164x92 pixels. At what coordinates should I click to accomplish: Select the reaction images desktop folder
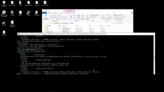pyautogui.click(x=28, y=3)
